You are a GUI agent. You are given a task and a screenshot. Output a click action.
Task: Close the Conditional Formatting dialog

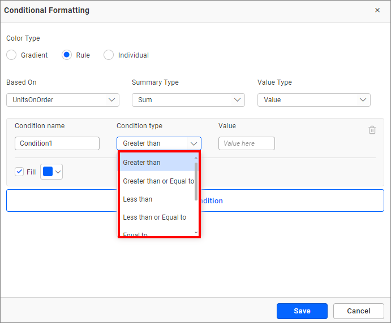pyautogui.click(x=377, y=10)
